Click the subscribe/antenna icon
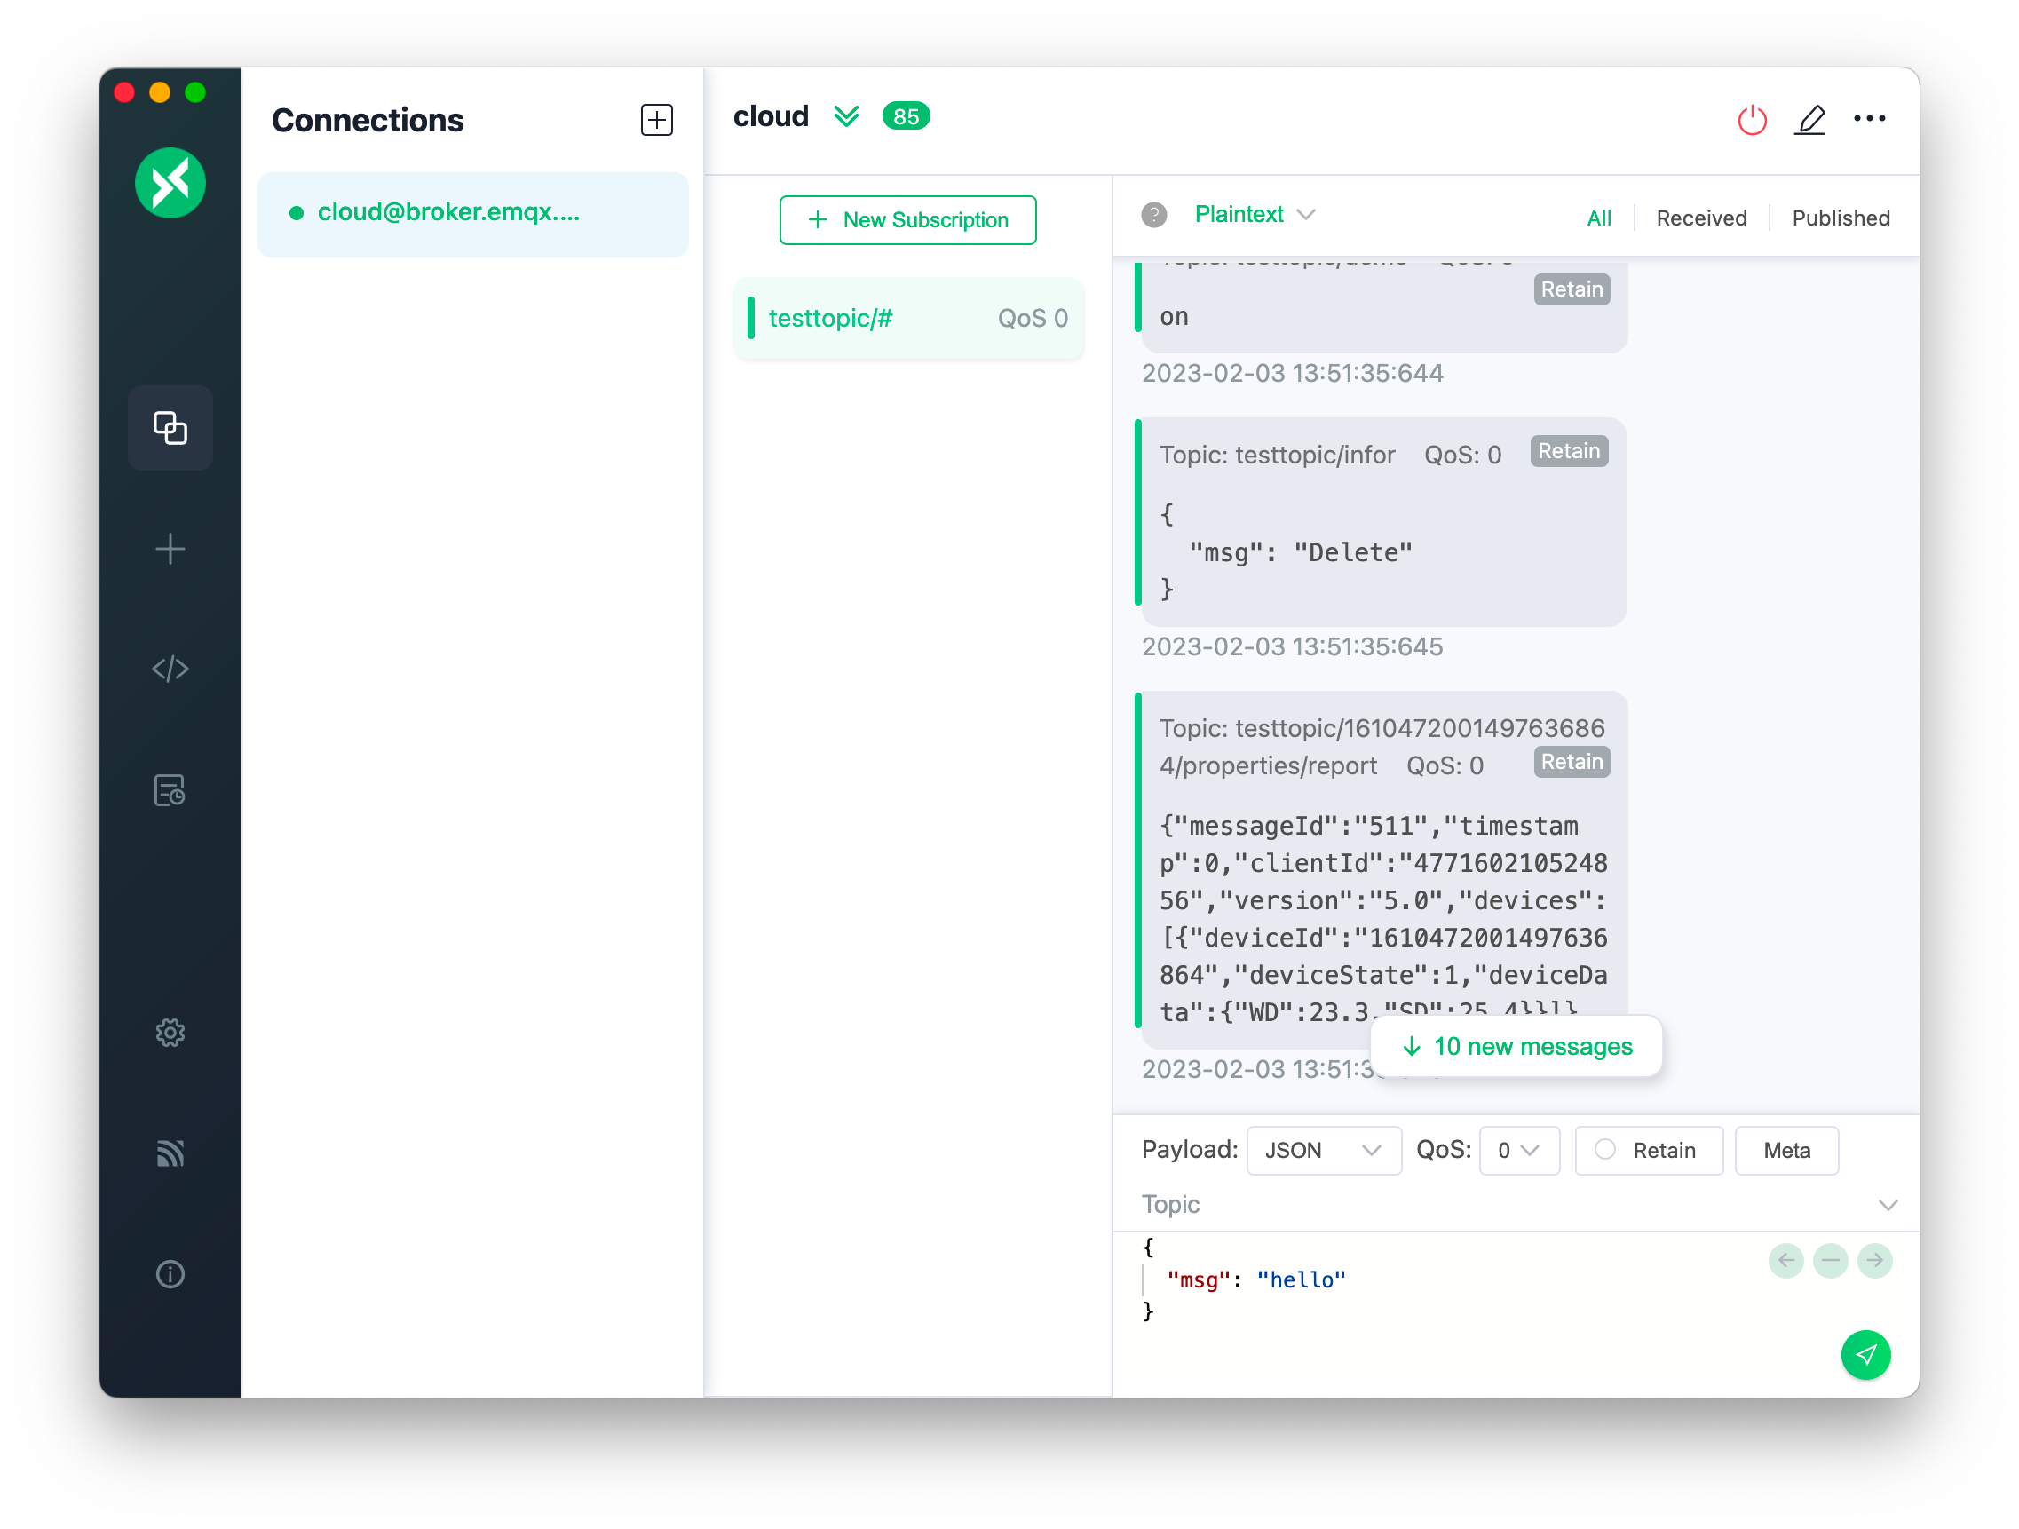 (x=170, y=1153)
